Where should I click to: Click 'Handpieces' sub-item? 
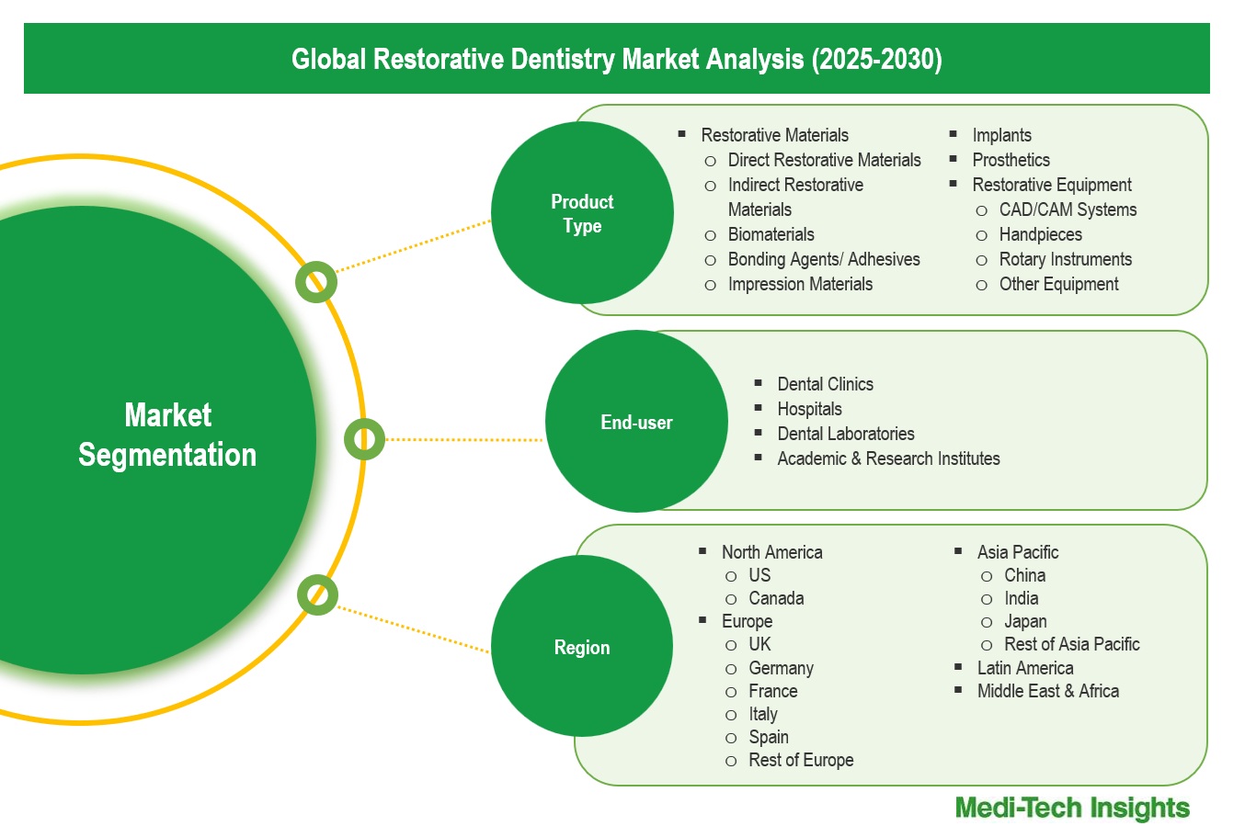pyautogui.click(x=1040, y=234)
